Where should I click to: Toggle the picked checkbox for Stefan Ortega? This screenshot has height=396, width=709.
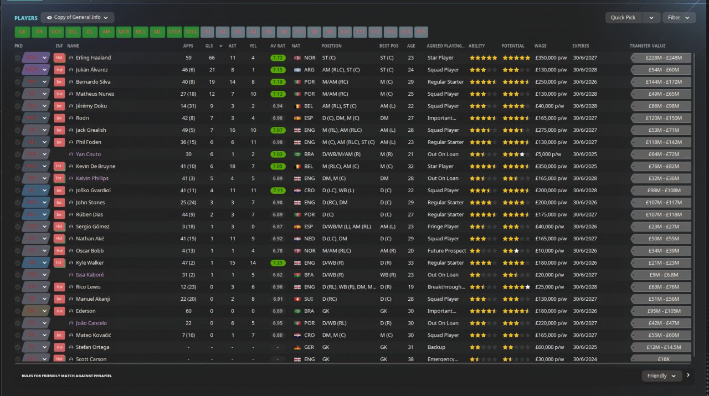(18, 347)
